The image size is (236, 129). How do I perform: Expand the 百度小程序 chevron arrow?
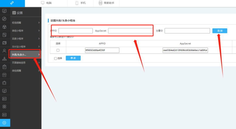click(x=39, y=38)
